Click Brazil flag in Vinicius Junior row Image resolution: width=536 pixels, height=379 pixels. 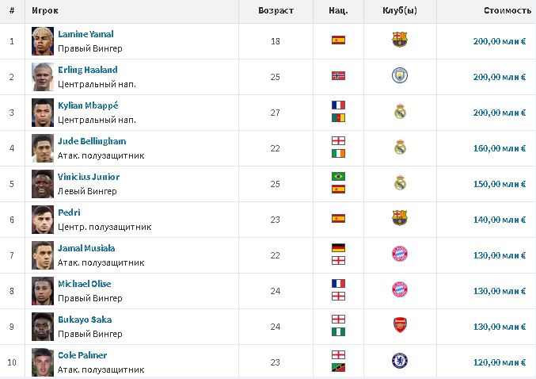338,176
